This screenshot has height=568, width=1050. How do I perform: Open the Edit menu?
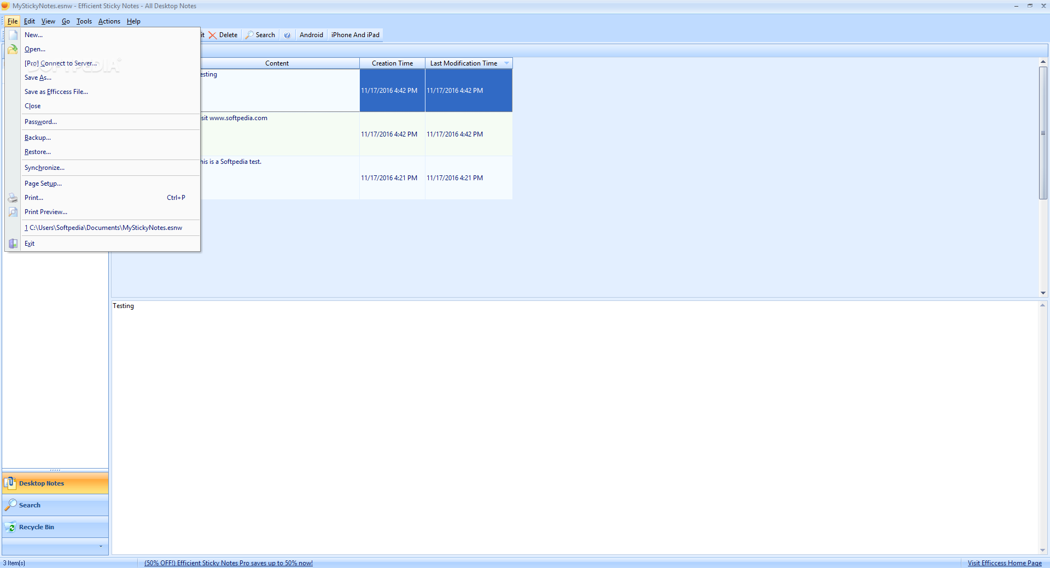coord(30,21)
